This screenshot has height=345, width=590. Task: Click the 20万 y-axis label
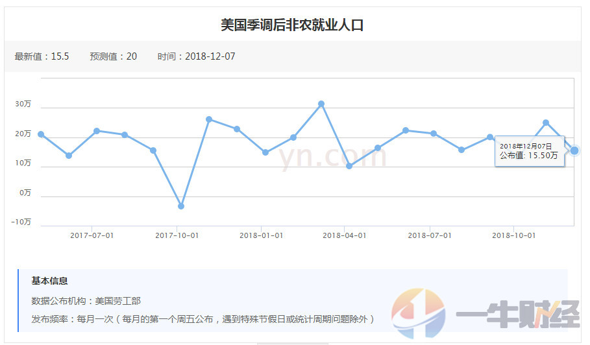coord(23,134)
